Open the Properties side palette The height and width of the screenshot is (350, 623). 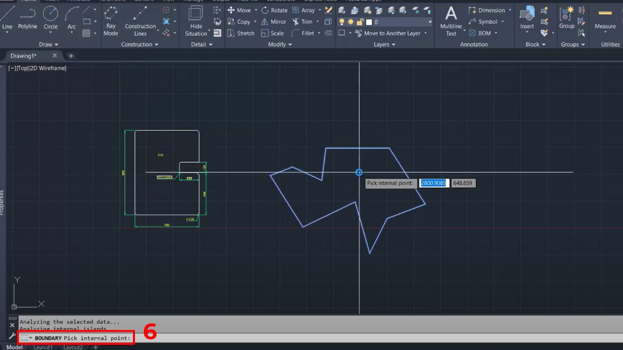point(2,202)
